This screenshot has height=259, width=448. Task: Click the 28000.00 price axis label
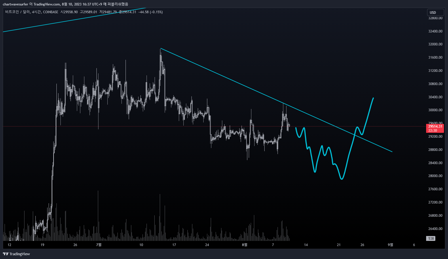coord(435,176)
